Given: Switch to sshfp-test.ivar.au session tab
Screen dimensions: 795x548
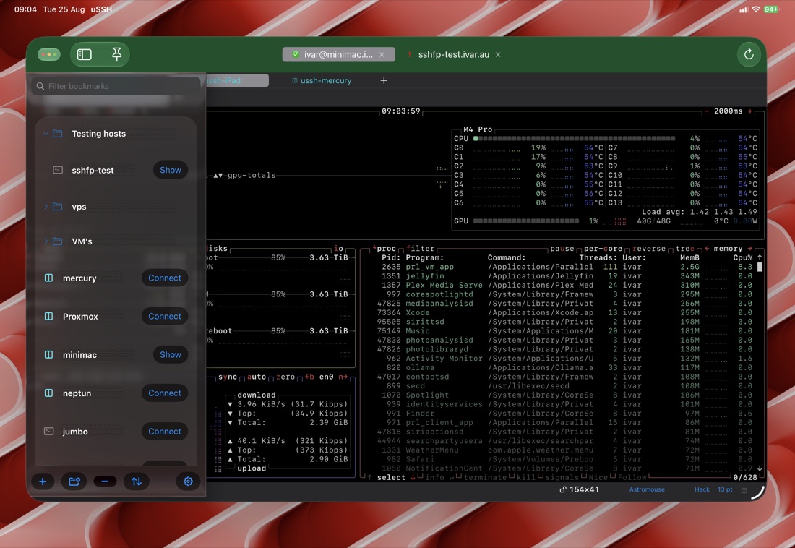Looking at the screenshot, I should (x=454, y=54).
